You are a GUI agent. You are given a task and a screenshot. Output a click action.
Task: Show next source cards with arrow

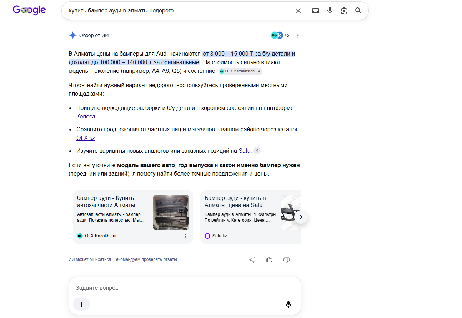(x=301, y=217)
